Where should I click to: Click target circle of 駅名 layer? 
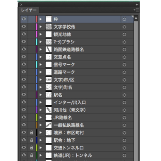click(x=124, y=95)
